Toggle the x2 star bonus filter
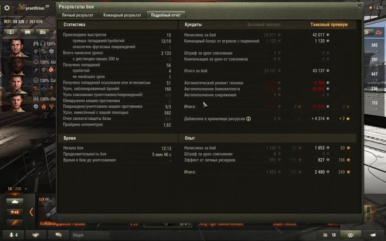The image size is (386, 241). 15,212
